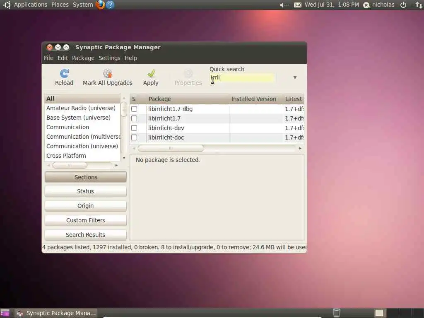Click sections list horizontal left arrow
This screenshot has height=318, width=424.
click(x=49, y=165)
